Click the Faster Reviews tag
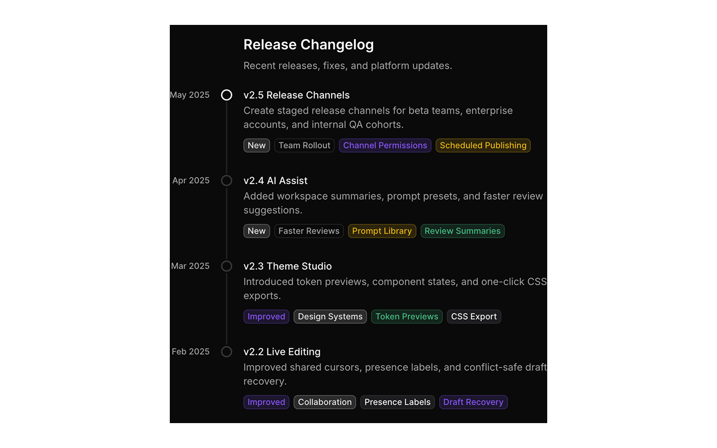 pyautogui.click(x=309, y=231)
